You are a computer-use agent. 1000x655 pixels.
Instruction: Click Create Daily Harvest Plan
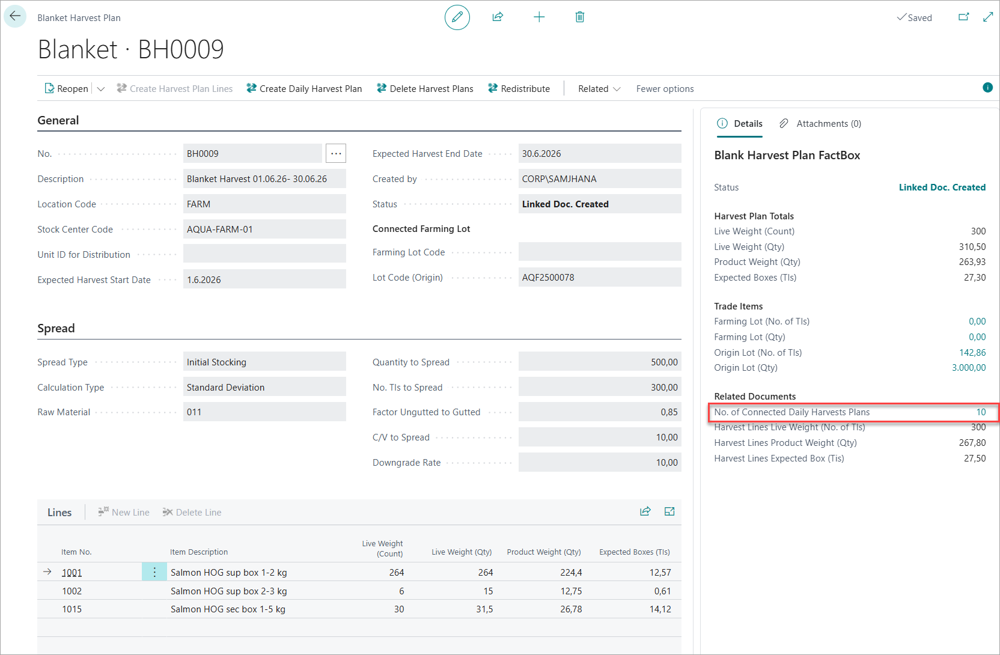coord(304,88)
